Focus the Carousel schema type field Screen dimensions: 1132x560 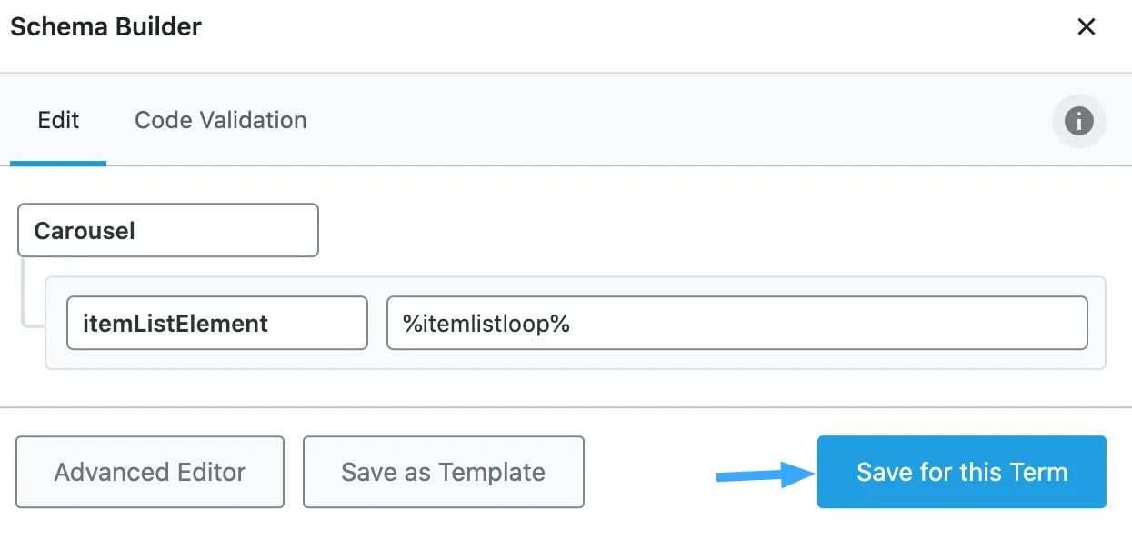click(168, 230)
